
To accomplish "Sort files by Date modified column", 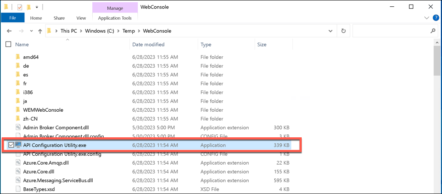I will click(x=148, y=45).
